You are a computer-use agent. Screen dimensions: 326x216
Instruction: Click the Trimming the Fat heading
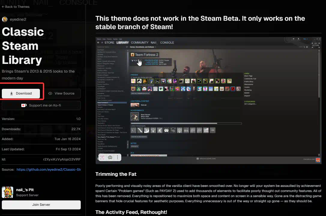116,174
